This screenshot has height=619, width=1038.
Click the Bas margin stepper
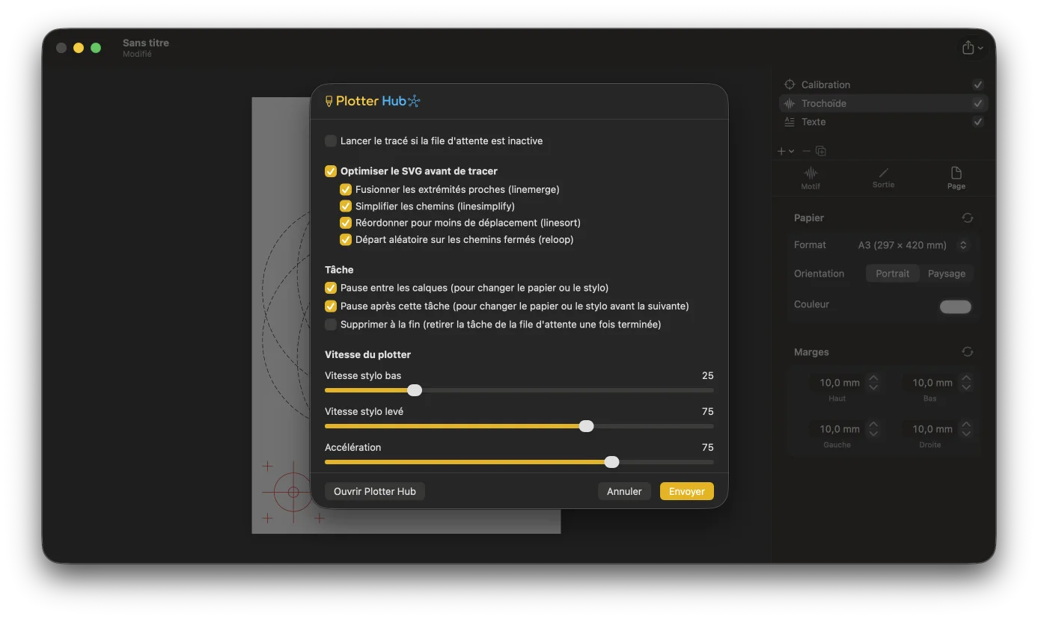[966, 383]
